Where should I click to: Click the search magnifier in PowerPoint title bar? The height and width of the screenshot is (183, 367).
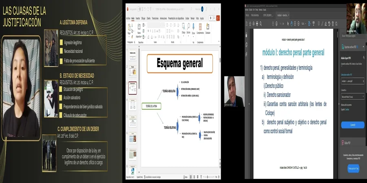coord(191,9)
